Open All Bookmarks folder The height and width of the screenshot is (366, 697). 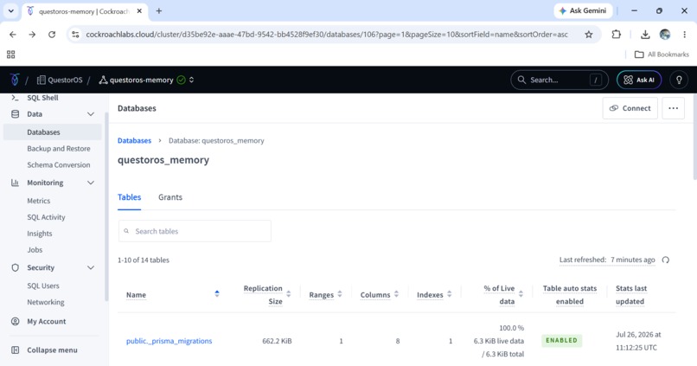[662, 55]
